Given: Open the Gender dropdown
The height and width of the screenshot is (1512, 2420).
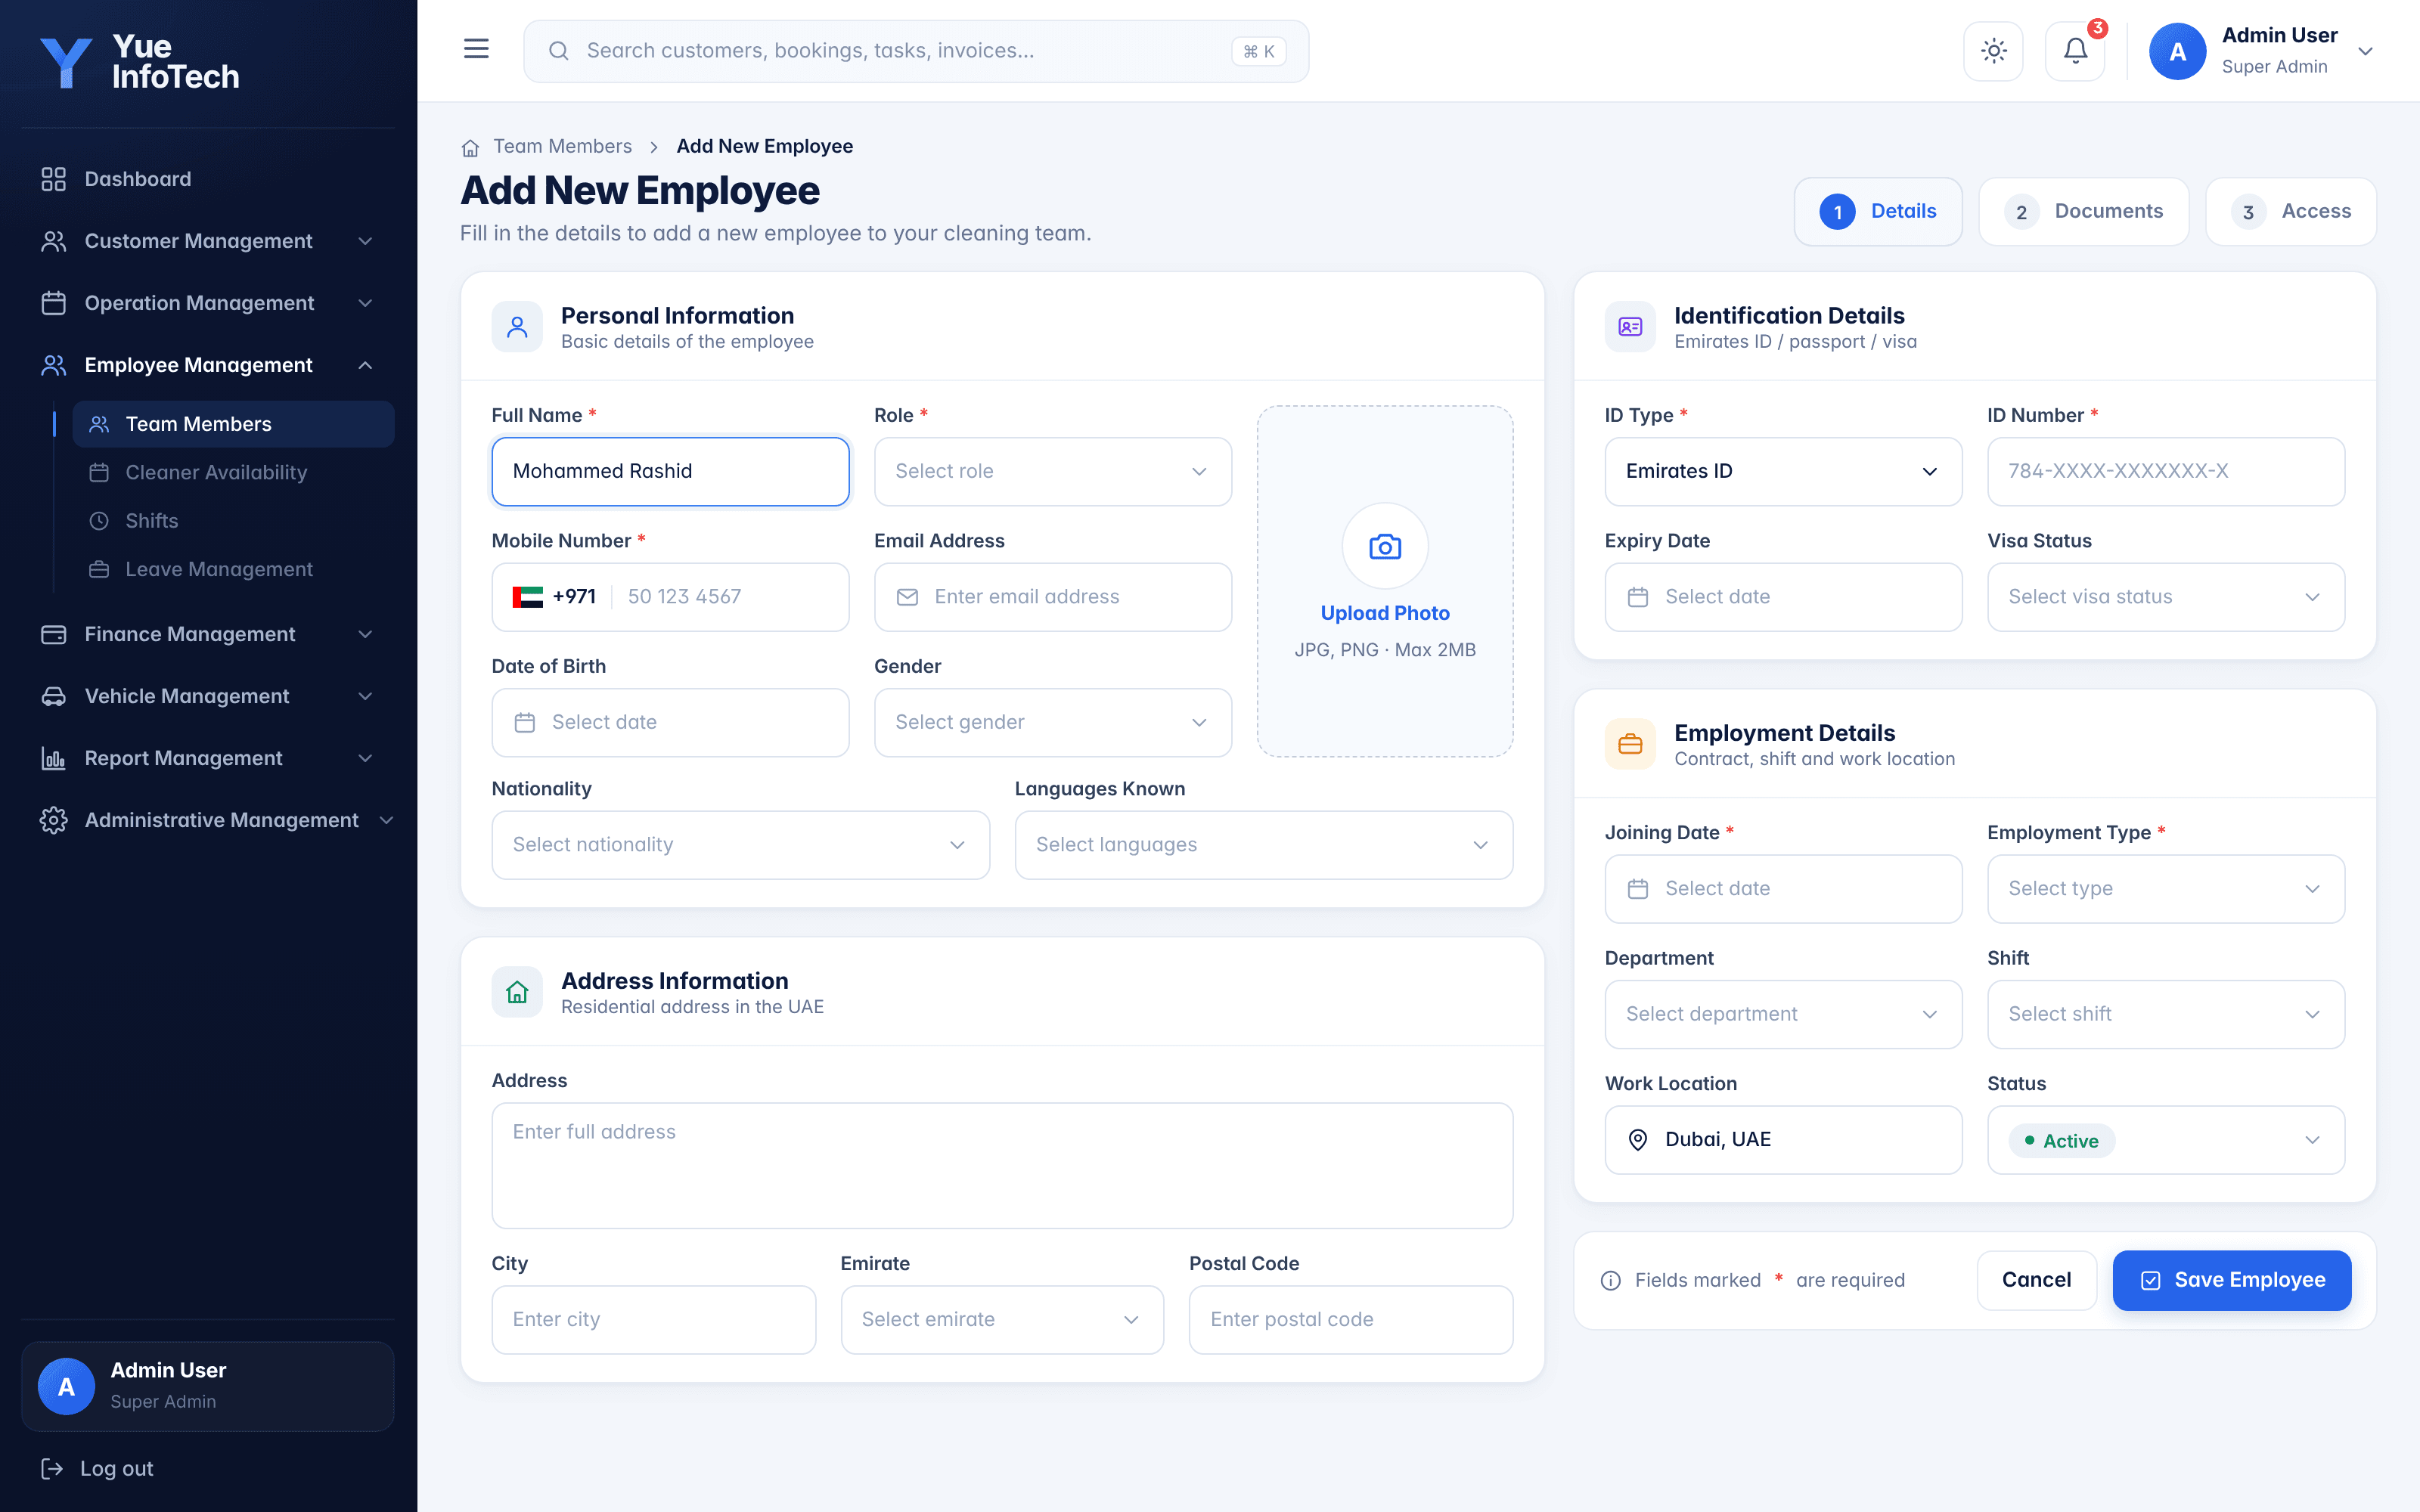Looking at the screenshot, I should click(x=1052, y=722).
